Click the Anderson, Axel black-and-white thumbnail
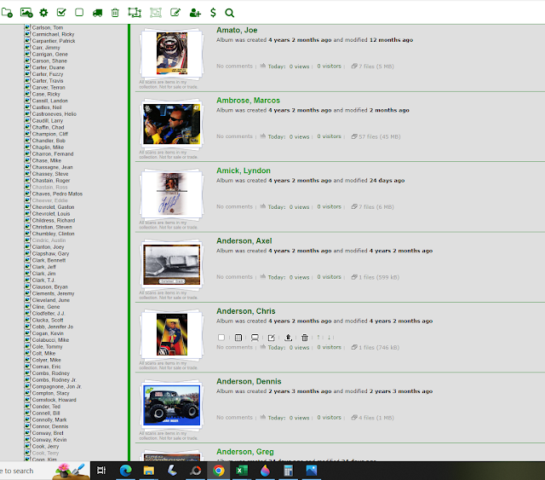 coord(172,264)
